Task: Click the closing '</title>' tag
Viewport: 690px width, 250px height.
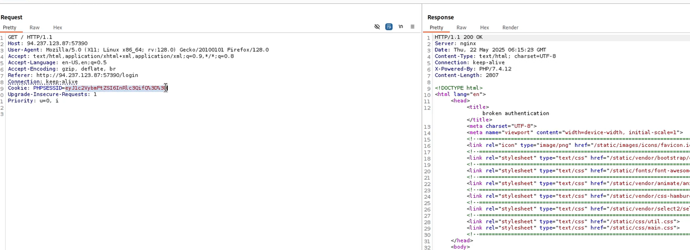Action: [479, 120]
